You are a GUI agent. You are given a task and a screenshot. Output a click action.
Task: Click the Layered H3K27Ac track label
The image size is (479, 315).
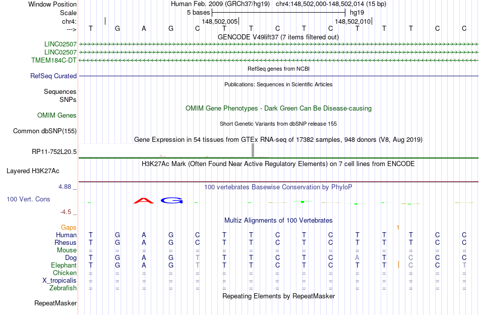pos(33,171)
